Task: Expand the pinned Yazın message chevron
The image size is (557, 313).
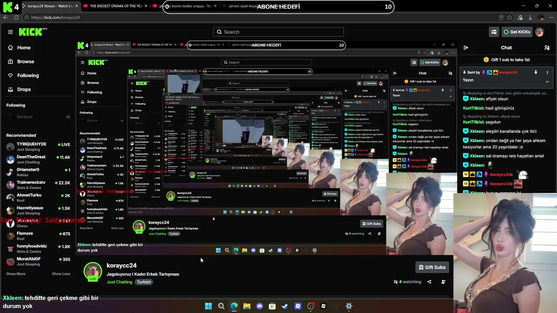Action: coord(547,81)
